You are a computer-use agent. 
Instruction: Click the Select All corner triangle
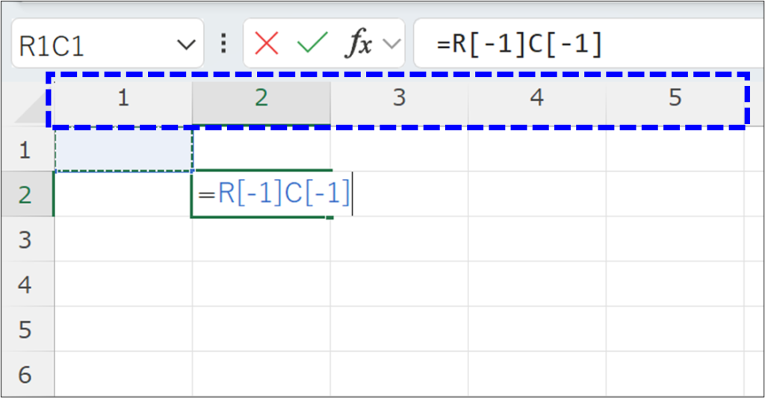34,112
